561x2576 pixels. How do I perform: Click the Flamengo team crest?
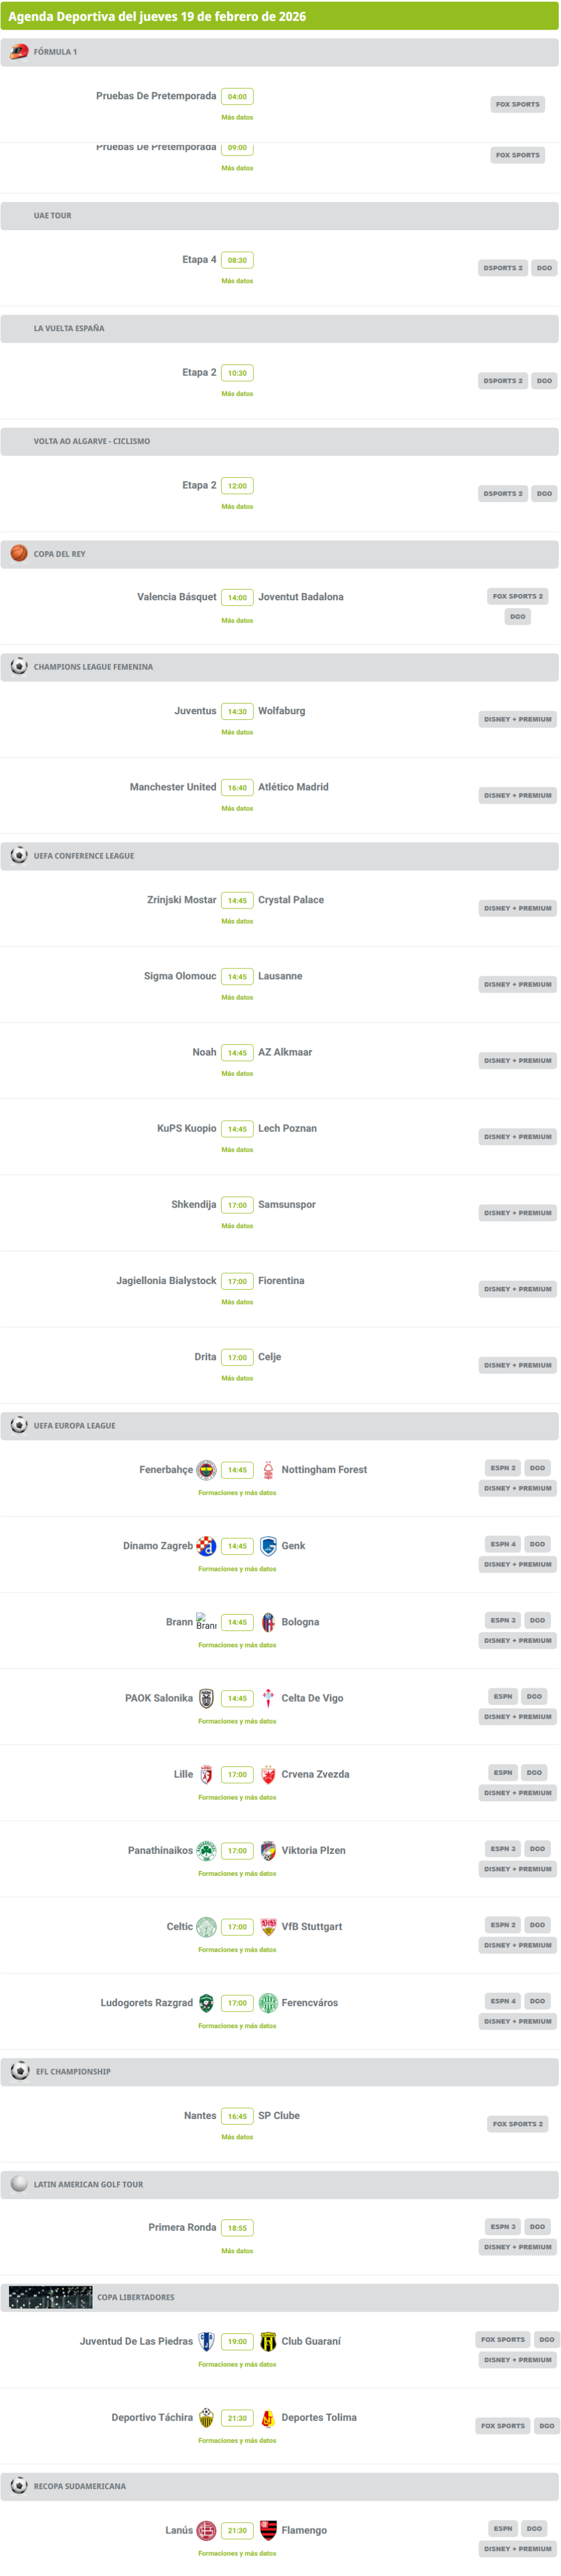pyautogui.click(x=268, y=2529)
